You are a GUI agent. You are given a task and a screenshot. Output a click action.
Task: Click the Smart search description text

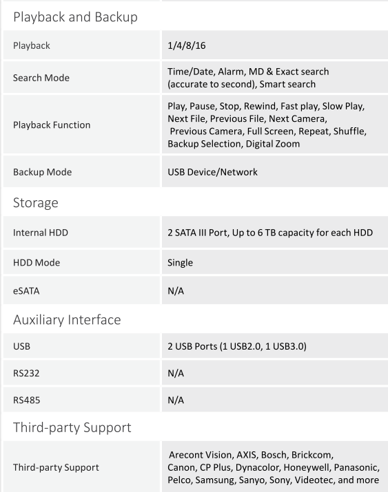(287, 84)
